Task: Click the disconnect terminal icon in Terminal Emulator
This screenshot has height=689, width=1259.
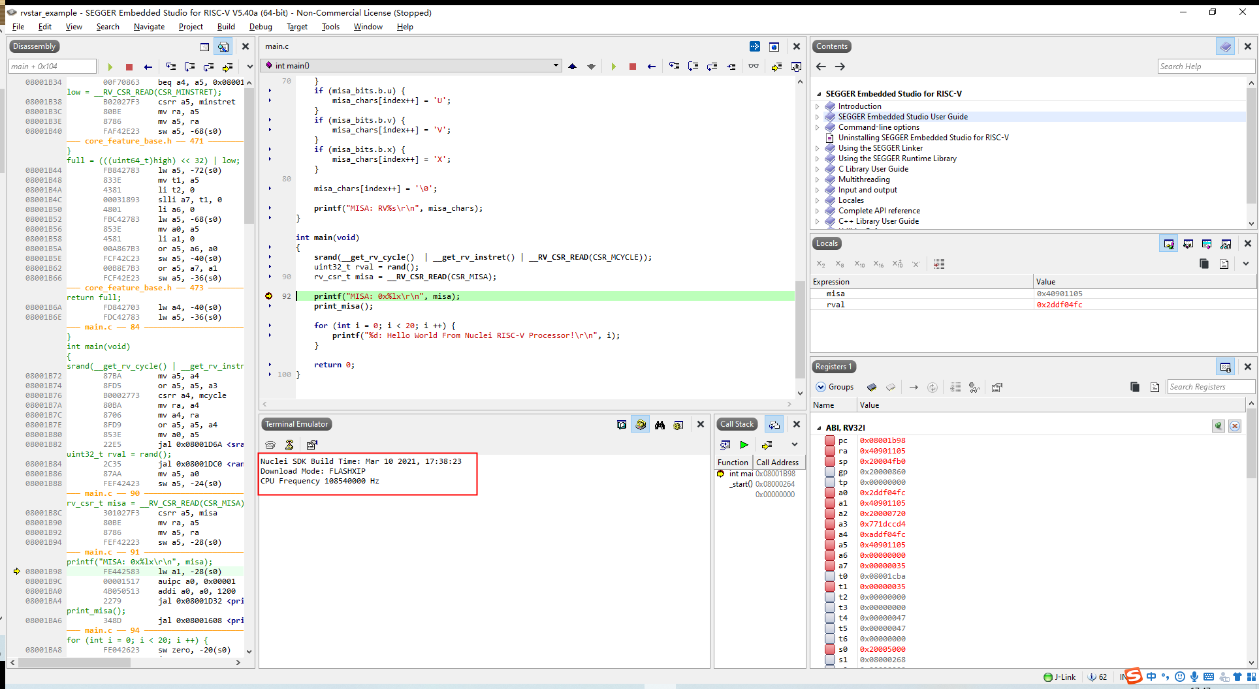Action: [x=289, y=445]
